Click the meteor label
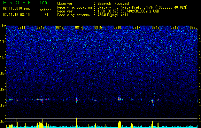Screen dimensions: 201x128 (45, 10)
